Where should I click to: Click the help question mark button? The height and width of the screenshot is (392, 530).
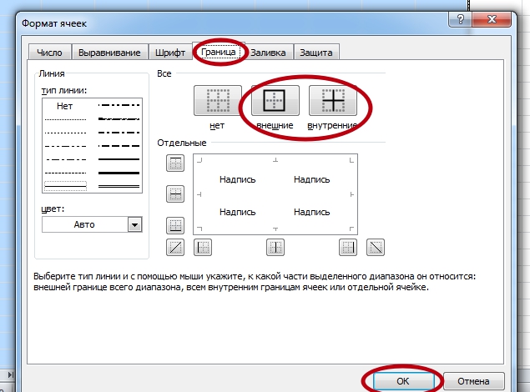[x=460, y=19]
